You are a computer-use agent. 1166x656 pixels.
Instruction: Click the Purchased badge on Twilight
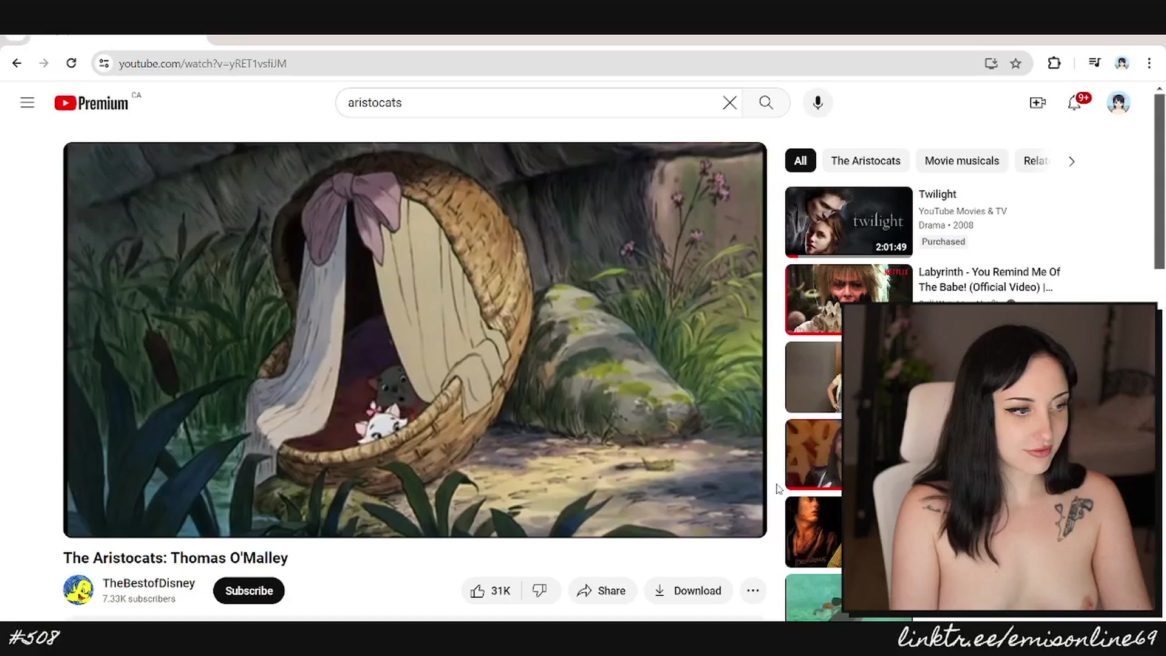(943, 242)
